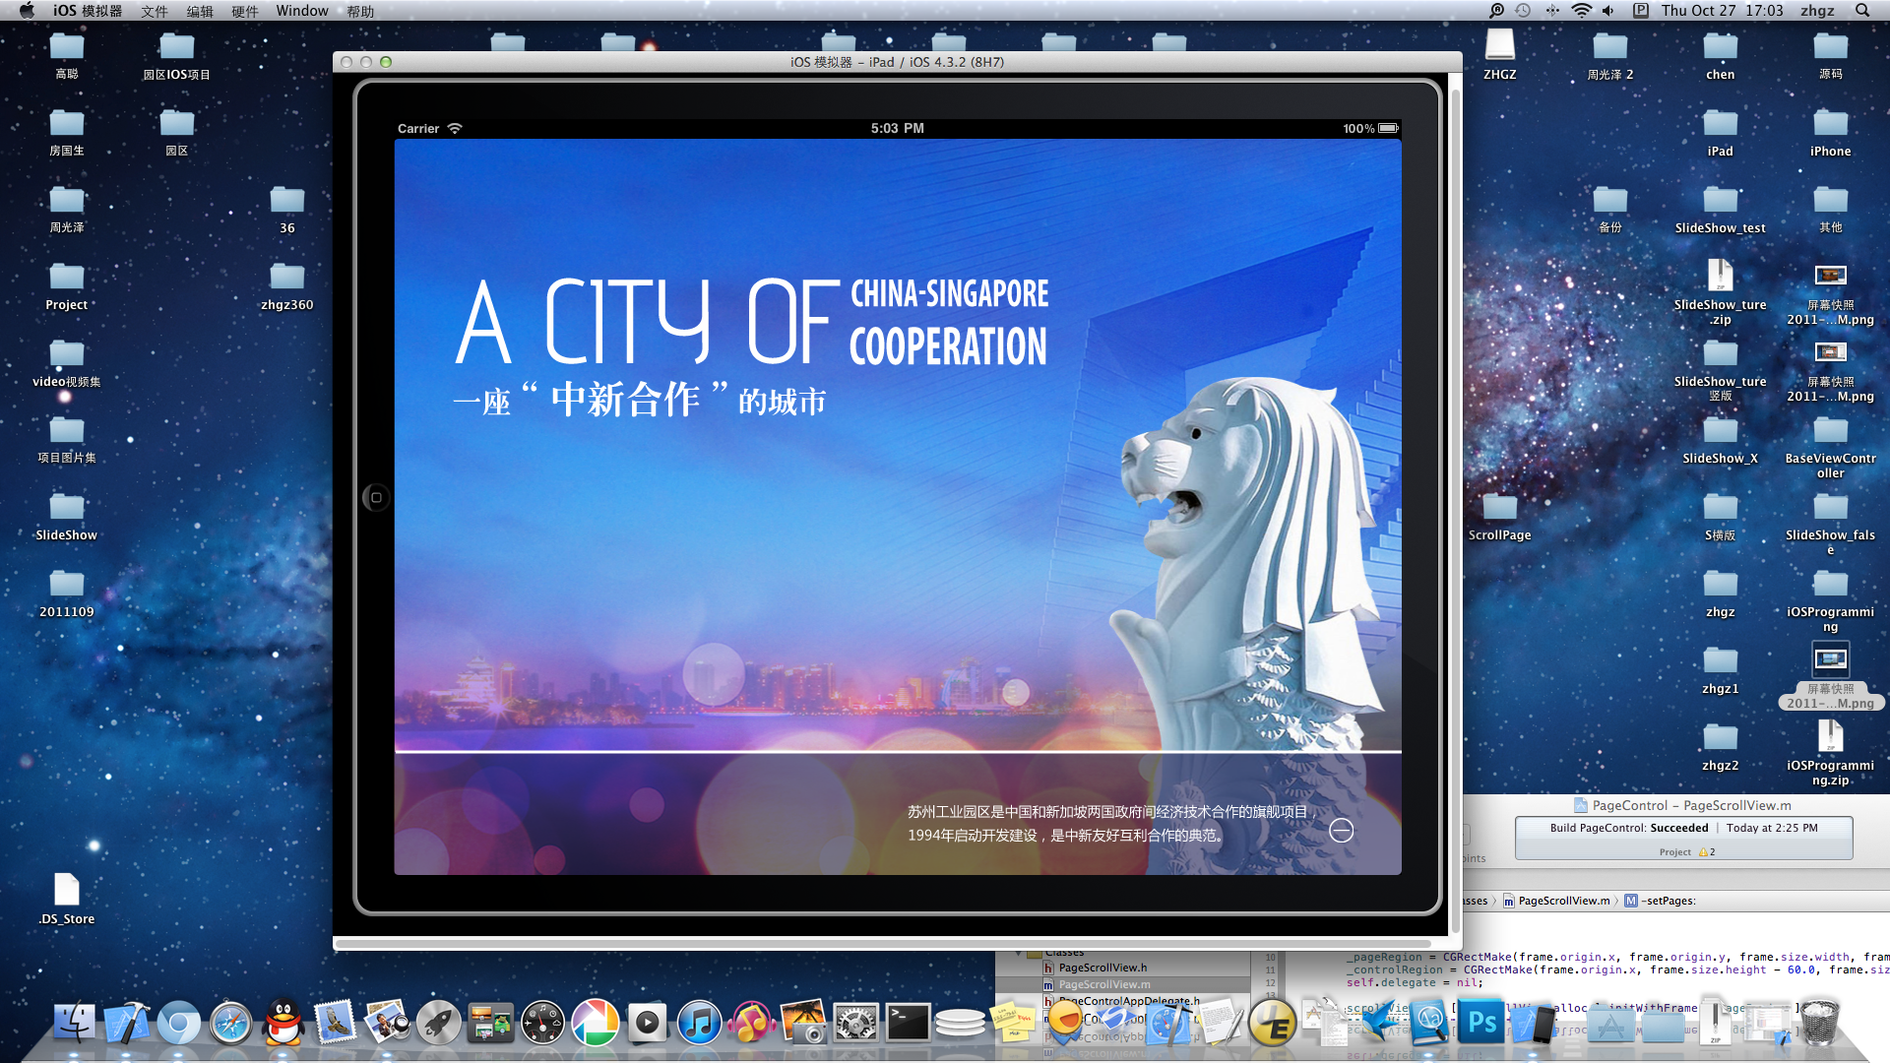Screen dimensions: 1890x1063
Task: Open PageScrollView.m jump bar dropdown
Action: [1563, 901]
